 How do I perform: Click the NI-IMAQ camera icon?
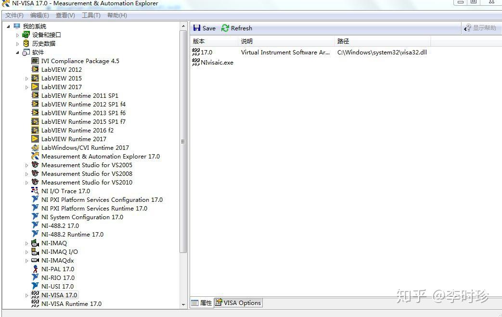(35, 243)
